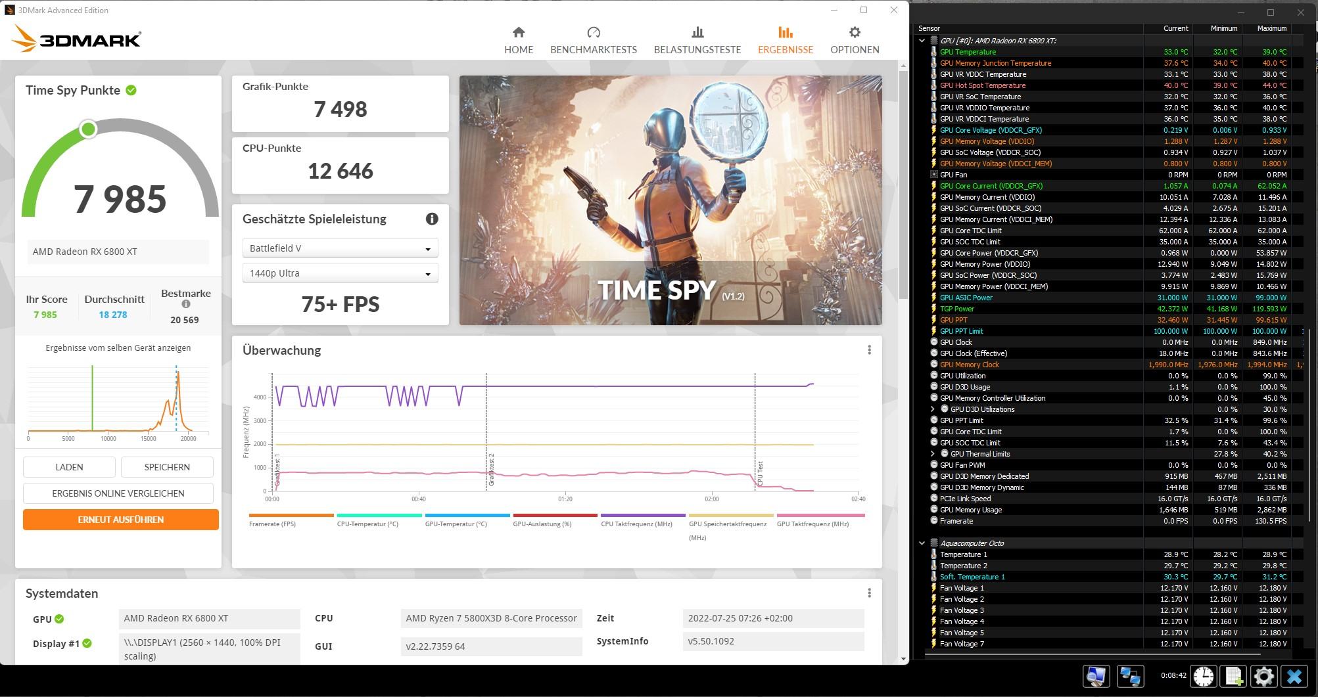Toggle Framerate (FPS) legend swatch
This screenshot has width=1318, height=697.
tap(291, 516)
